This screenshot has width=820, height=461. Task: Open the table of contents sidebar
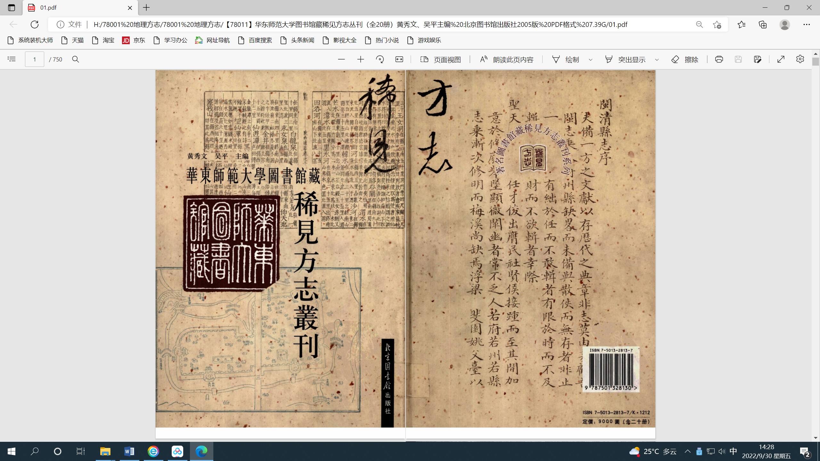[12, 59]
